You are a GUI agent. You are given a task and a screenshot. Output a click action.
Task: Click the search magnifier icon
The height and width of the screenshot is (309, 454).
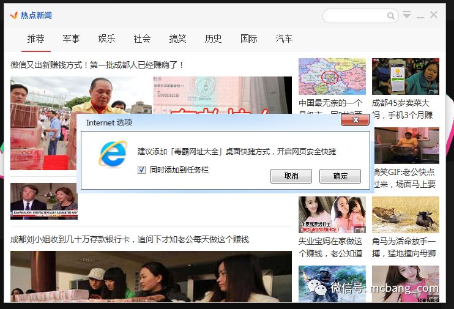click(x=390, y=16)
